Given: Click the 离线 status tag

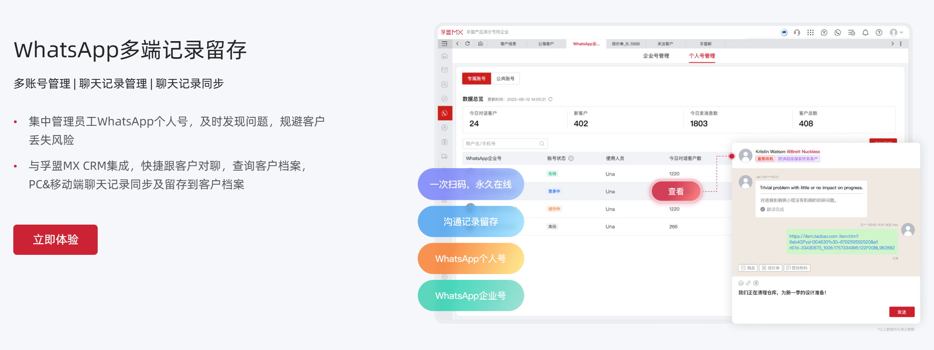Looking at the screenshot, I should pyautogui.click(x=552, y=227).
